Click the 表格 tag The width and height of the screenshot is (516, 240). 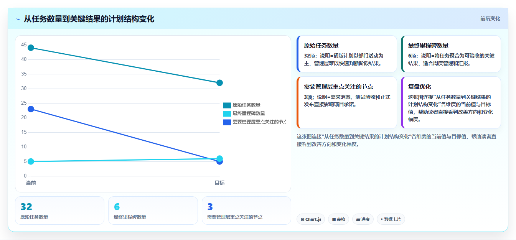click(338, 219)
